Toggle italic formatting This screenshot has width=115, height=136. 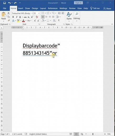[17, 17]
